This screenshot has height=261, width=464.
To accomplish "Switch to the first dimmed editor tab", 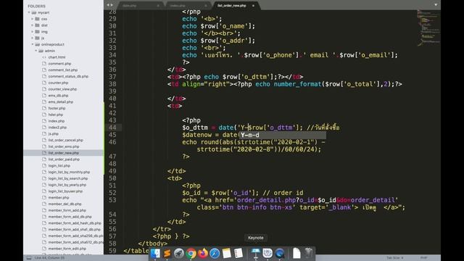I will 140,6.
